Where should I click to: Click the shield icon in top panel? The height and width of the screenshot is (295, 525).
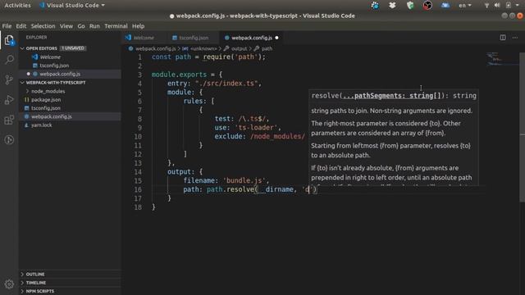click(410, 6)
